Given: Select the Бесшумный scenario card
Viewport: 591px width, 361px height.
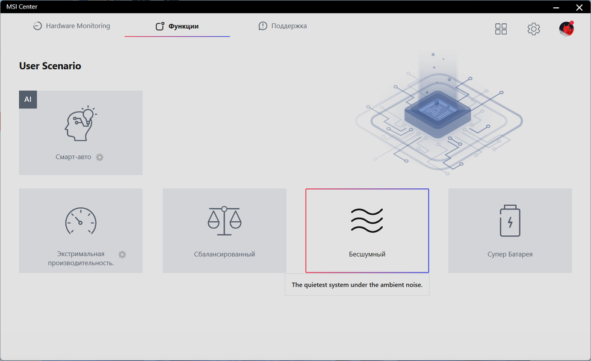Looking at the screenshot, I should (367, 230).
